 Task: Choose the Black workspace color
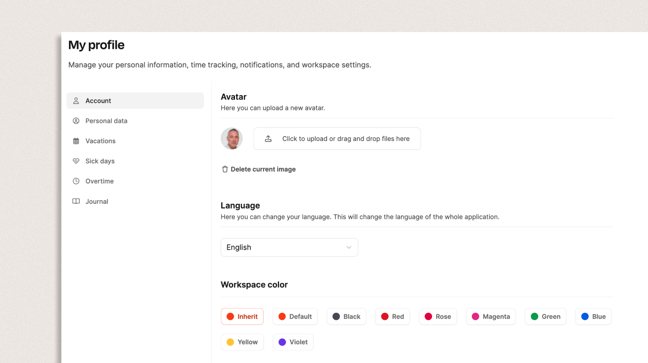point(346,317)
